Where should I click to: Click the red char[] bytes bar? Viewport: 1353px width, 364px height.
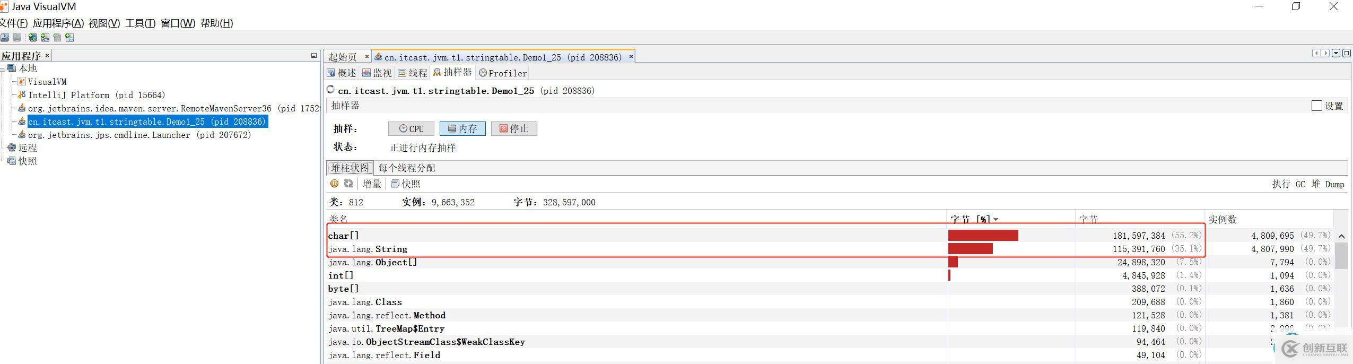pos(983,235)
